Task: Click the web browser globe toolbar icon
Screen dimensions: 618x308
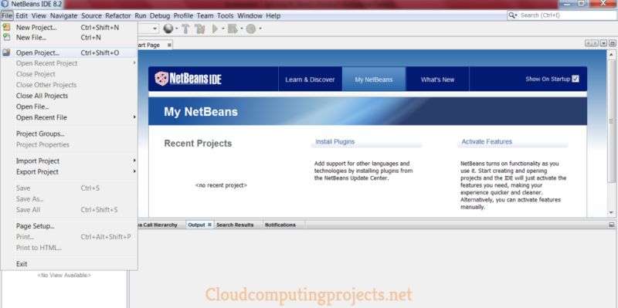Action: tap(168, 29)
